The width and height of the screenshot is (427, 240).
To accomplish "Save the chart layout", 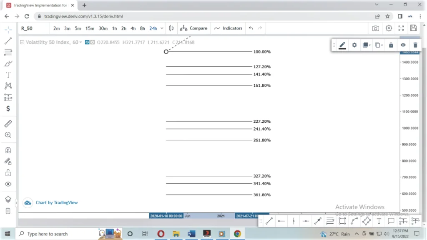I will (x=413, y=28).
